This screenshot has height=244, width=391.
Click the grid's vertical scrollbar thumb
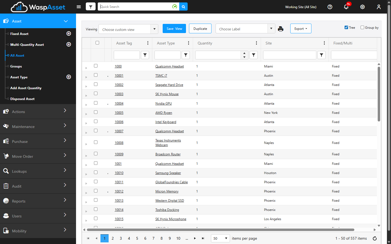click(x=379, y=94)
